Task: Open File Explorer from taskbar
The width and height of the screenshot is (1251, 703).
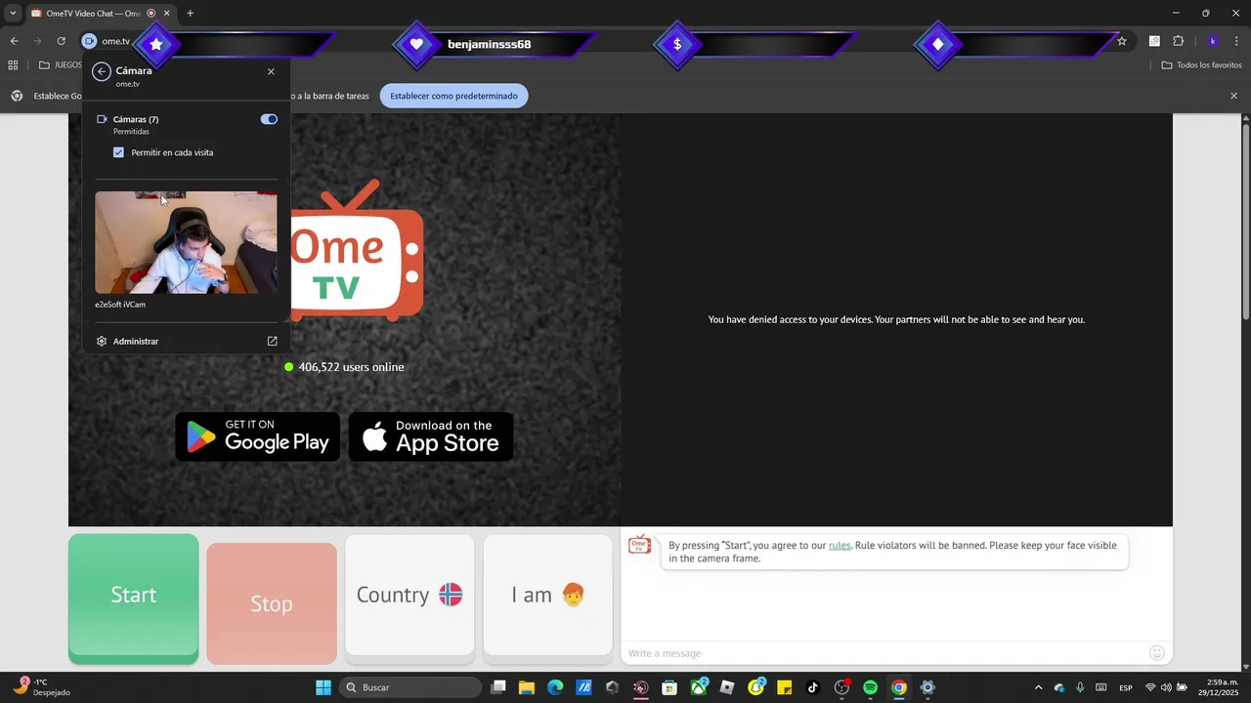Action: coord(527,687)
